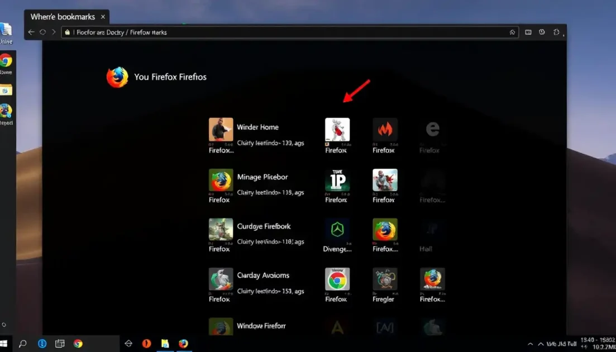Image resolution: width=616 pixels, height=352 pixels.
Task: Click the faded "Hall" tile label
Action: [x=426, y=249]
